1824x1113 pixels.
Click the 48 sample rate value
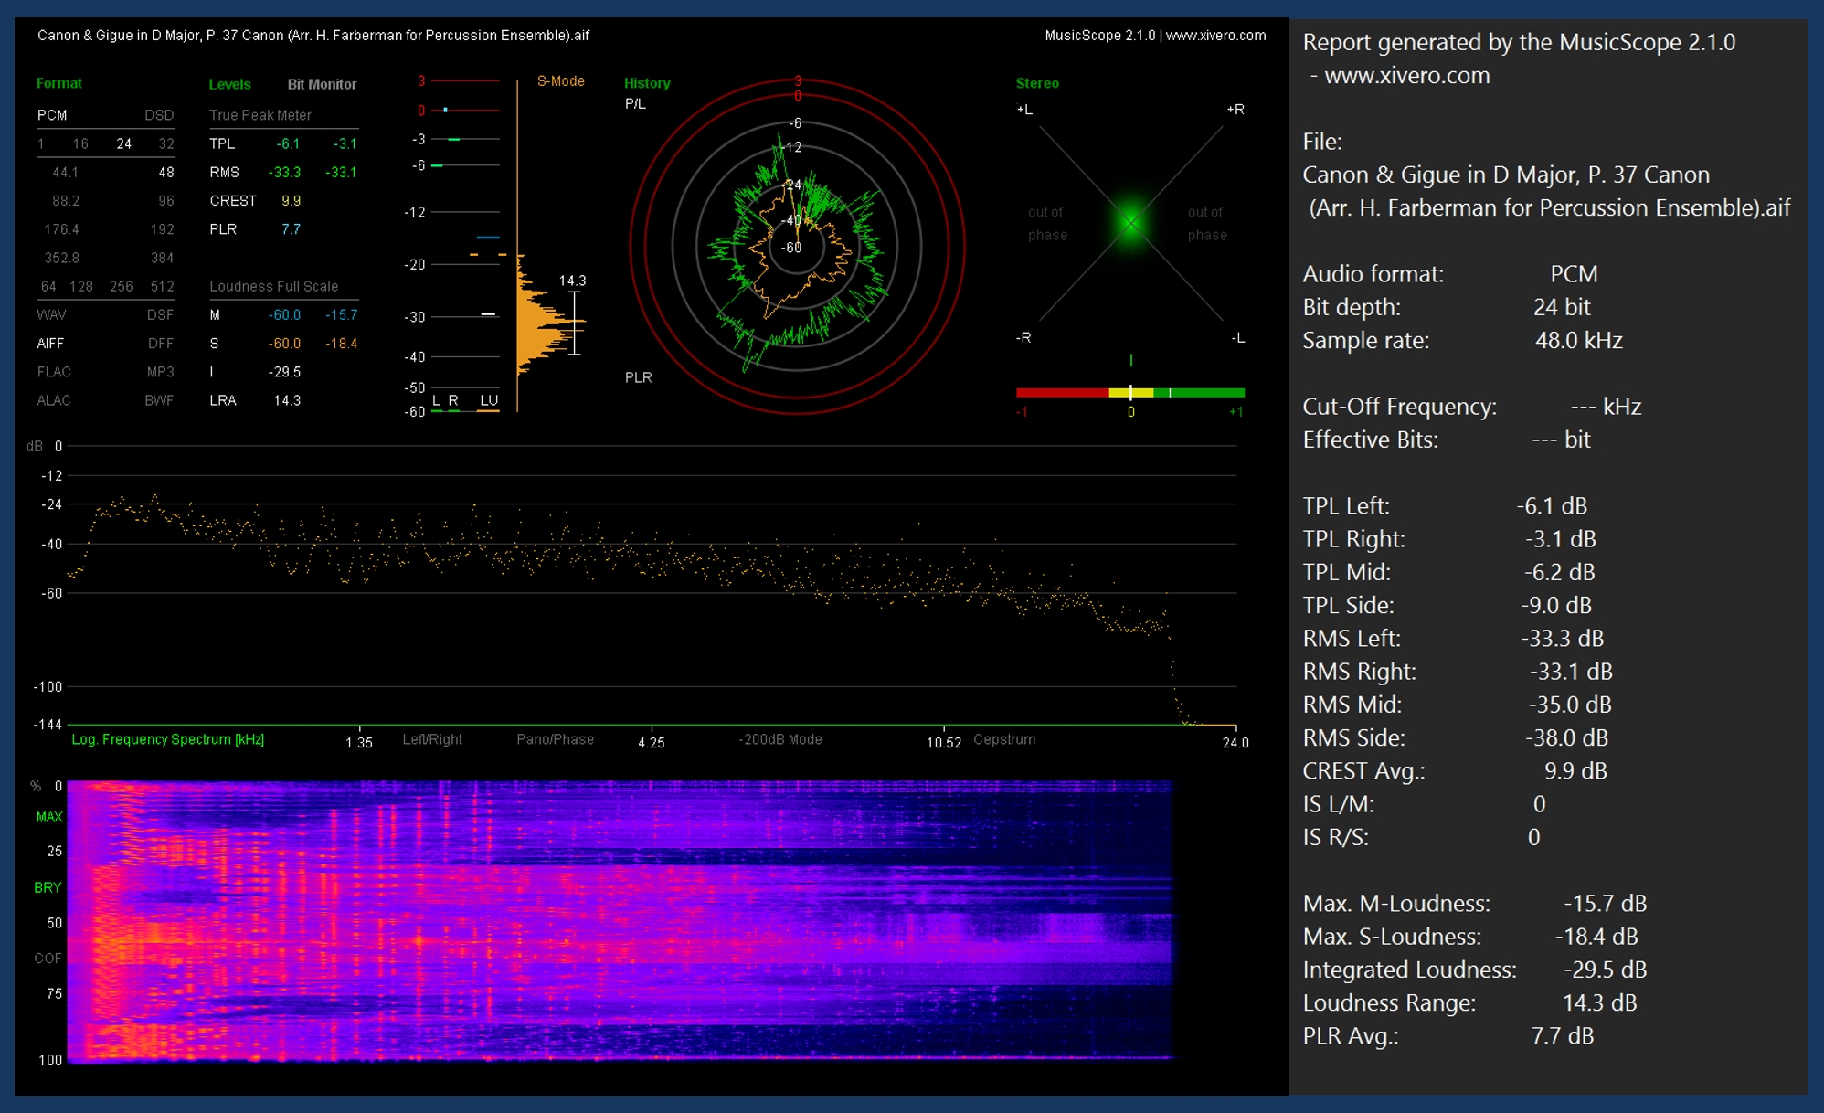pyautogui.click(x=166, y=172)
